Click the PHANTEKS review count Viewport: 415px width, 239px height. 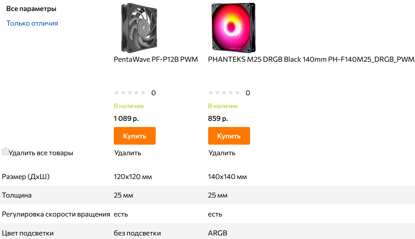(248, 93)
